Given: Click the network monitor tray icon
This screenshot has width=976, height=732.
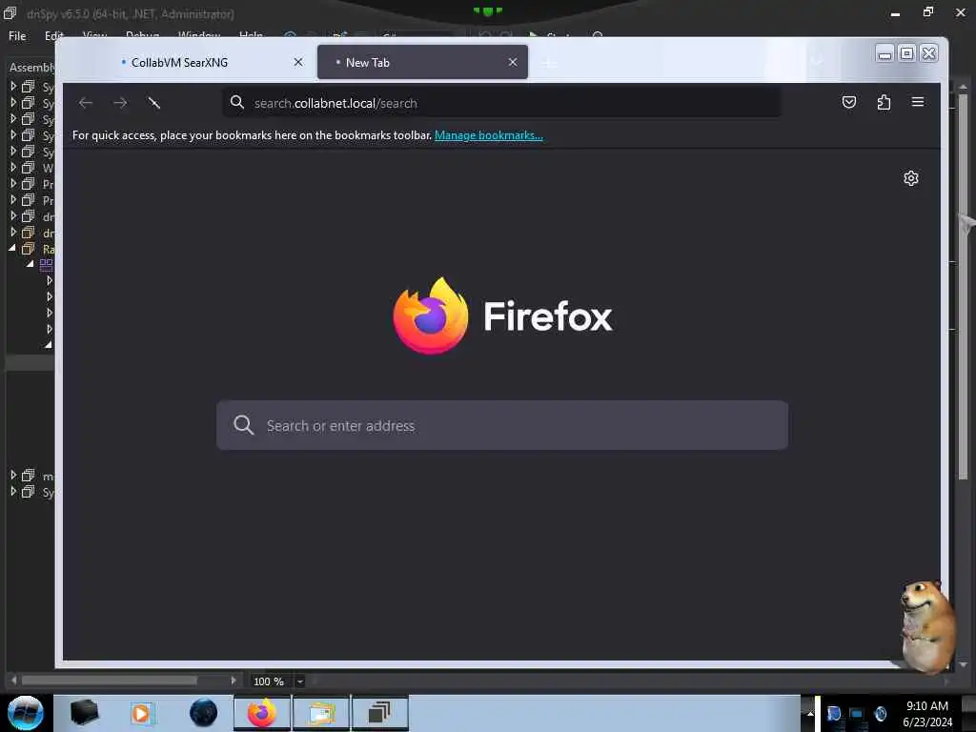Looking at the screenshot, I should pyautogui.click(x=857, y=713).
